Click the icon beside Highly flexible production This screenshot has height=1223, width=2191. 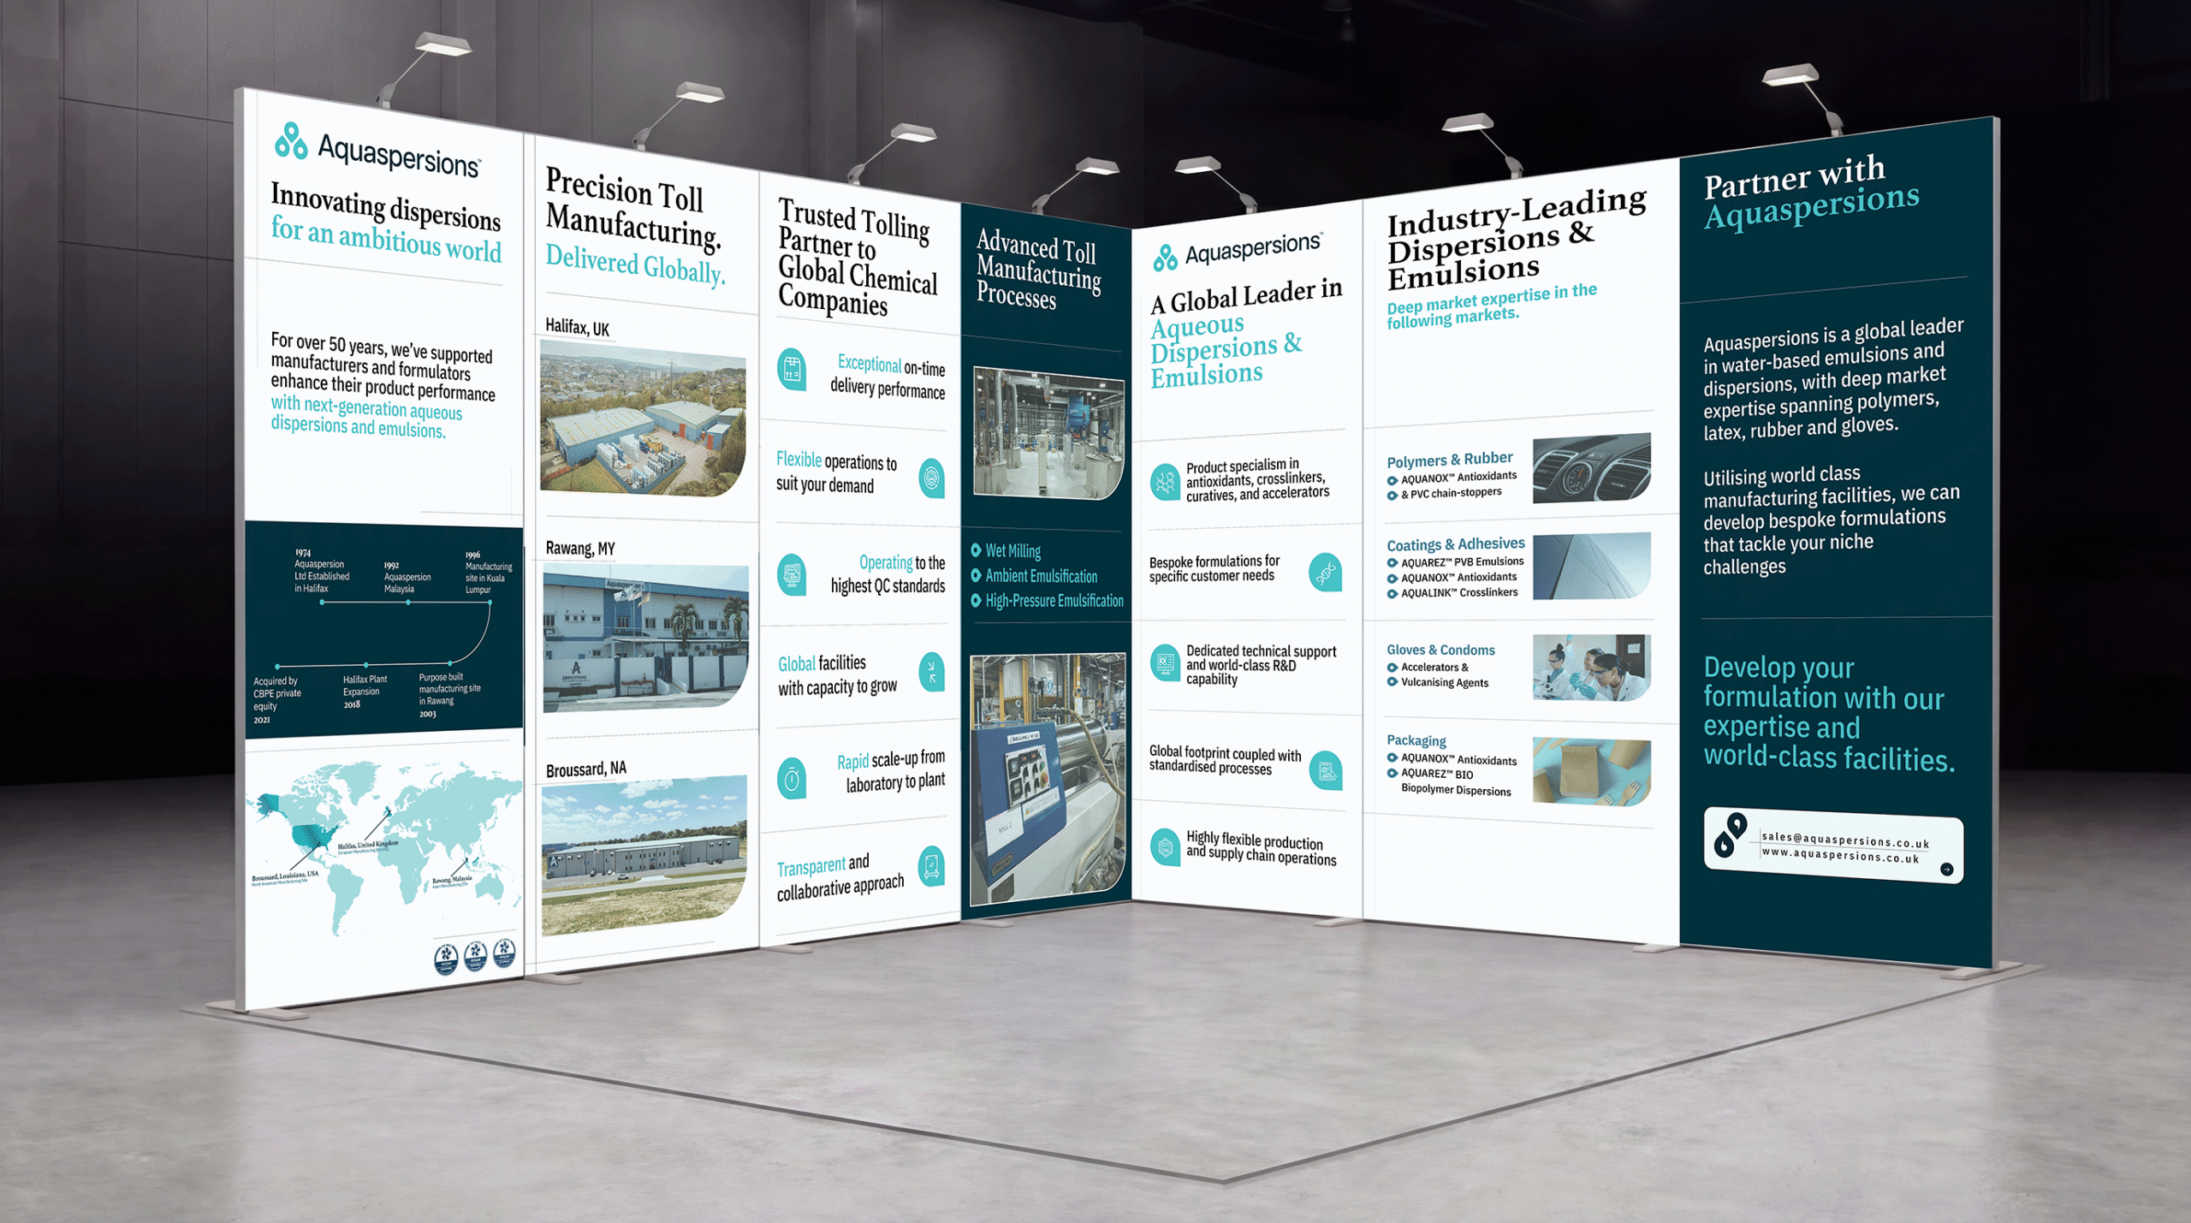pyautogui.click(x=1165, y=847)
